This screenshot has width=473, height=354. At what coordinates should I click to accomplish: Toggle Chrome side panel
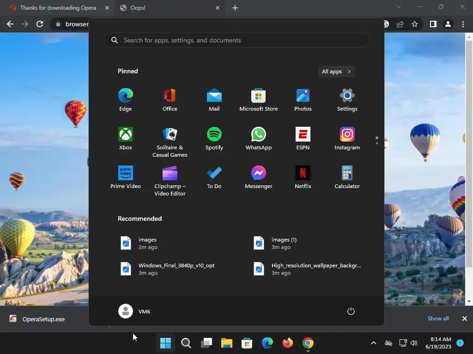click(433, 24)
